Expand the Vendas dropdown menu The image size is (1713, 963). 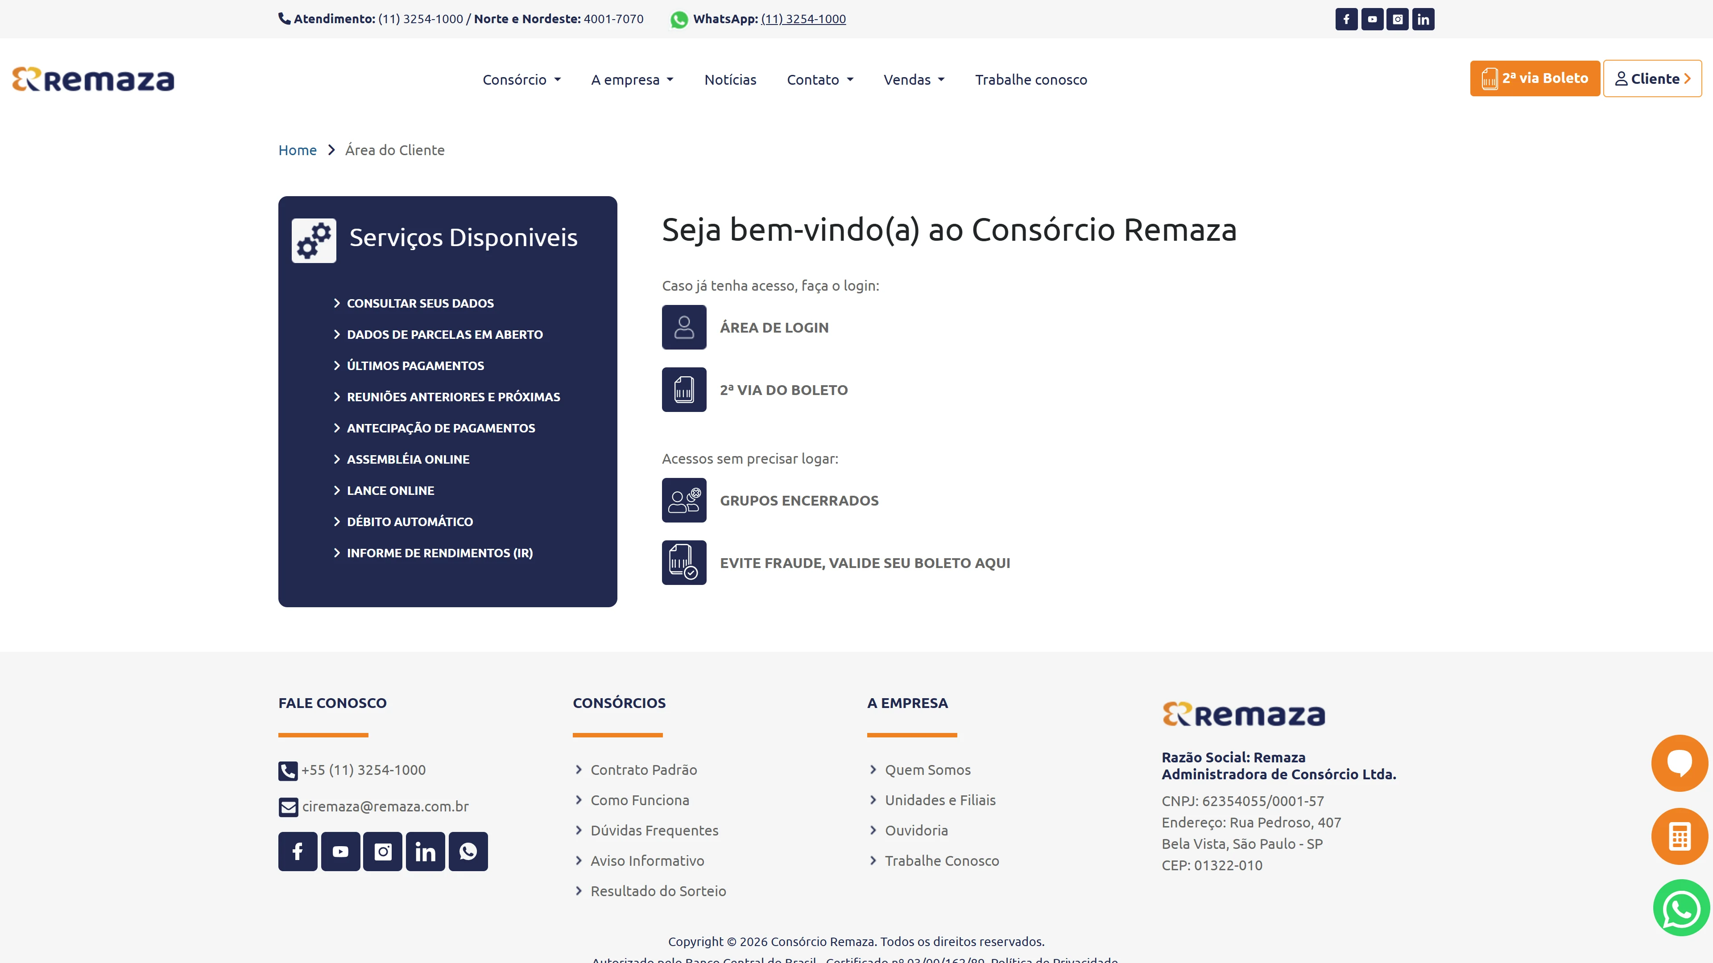point(914,80)
